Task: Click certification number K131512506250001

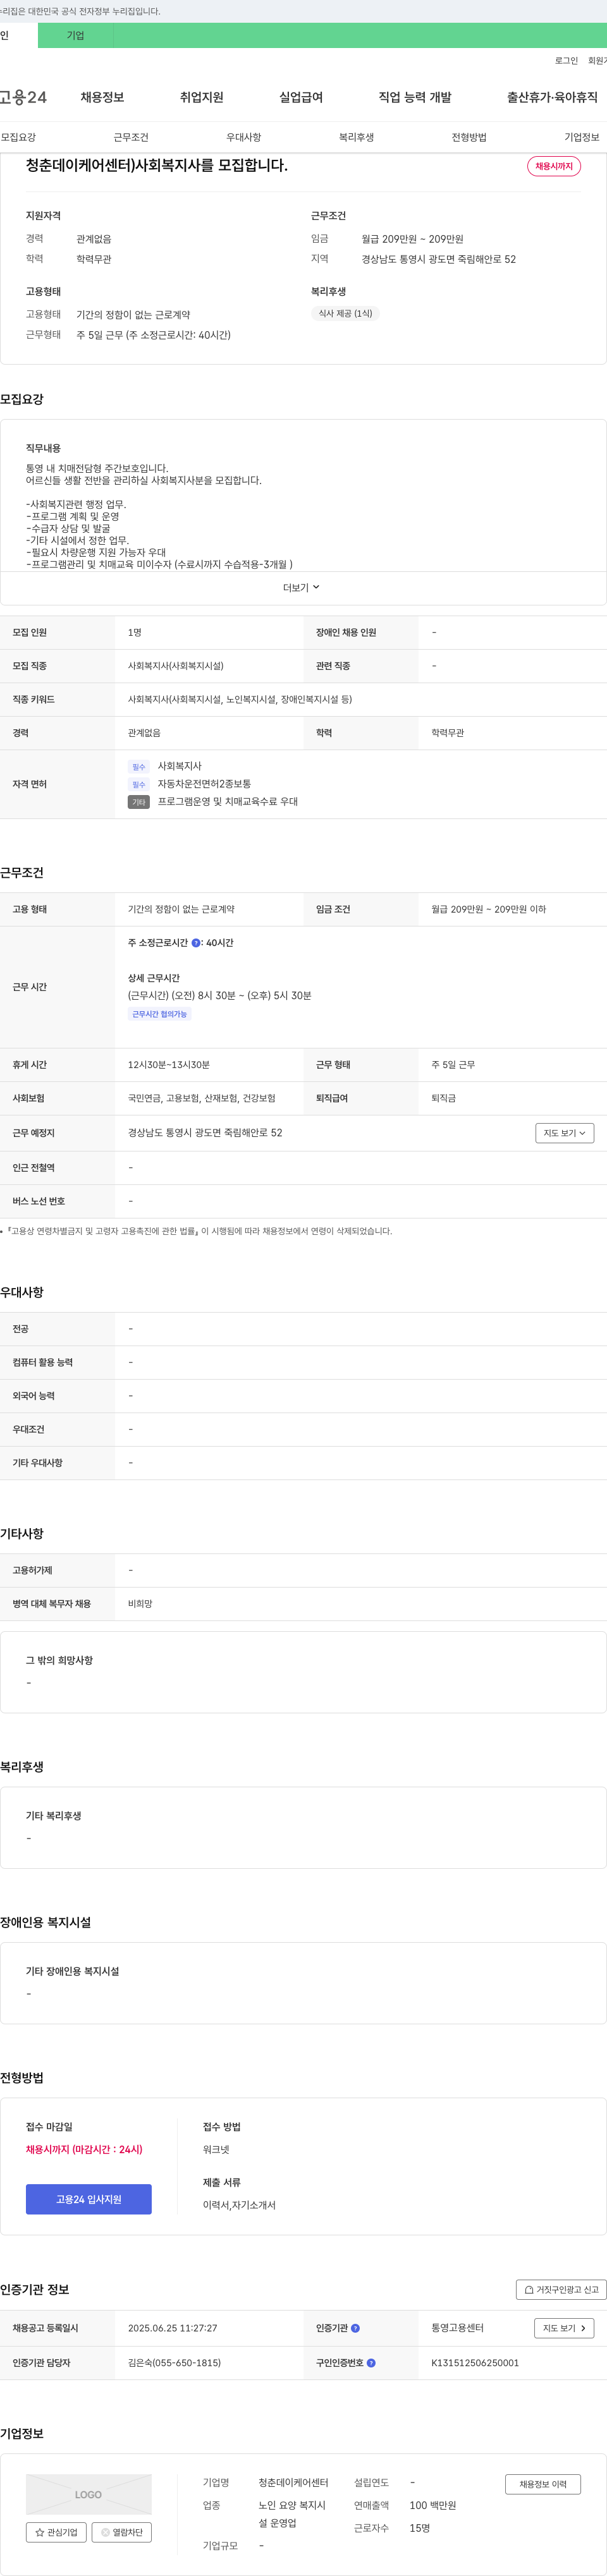Action: (x=475, y=2363)
